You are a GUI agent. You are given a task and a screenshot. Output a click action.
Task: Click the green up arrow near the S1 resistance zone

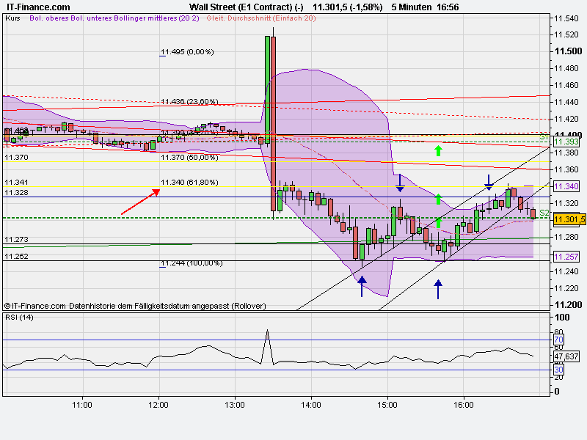(x=438, y=150)
